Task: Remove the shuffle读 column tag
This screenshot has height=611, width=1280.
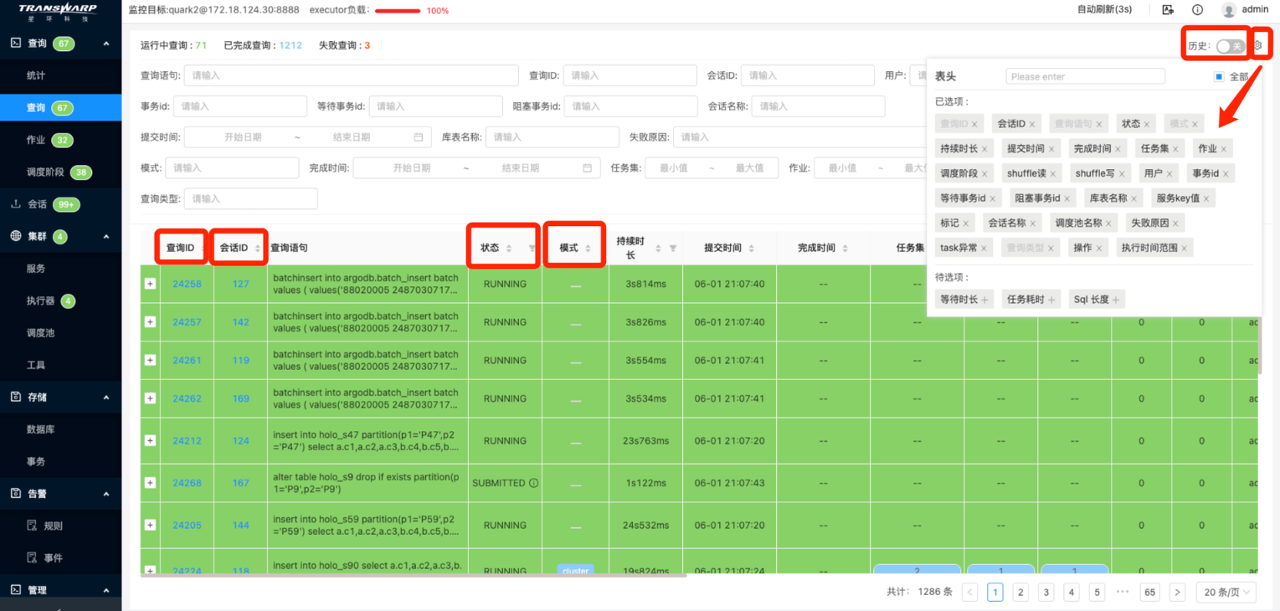Action: point(1053,174)
